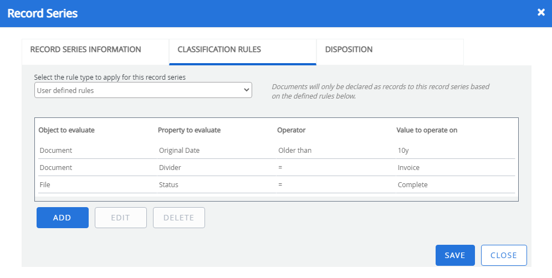Click the Value to operate on header

pos(426,130)
